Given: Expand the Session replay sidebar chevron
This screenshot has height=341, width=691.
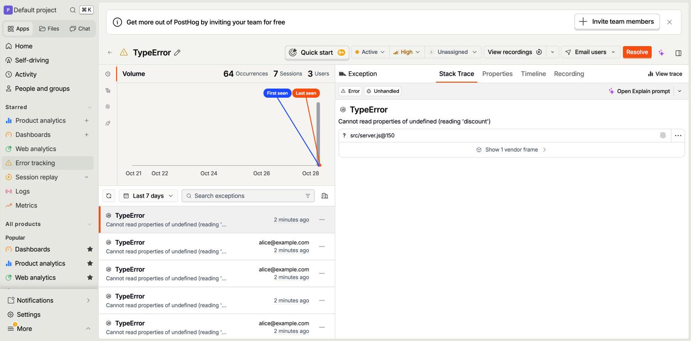Looking at the screenshot, I should pyautogui.click(x=86, y=177).
